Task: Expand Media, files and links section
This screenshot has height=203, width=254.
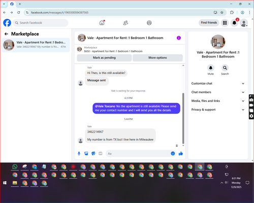Action: (218, 101)
